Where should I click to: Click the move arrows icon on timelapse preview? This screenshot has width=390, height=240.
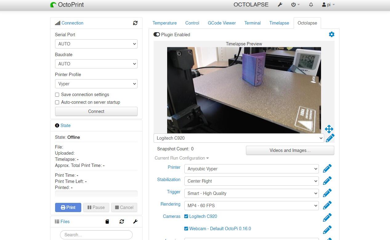[x=329, y=129]
